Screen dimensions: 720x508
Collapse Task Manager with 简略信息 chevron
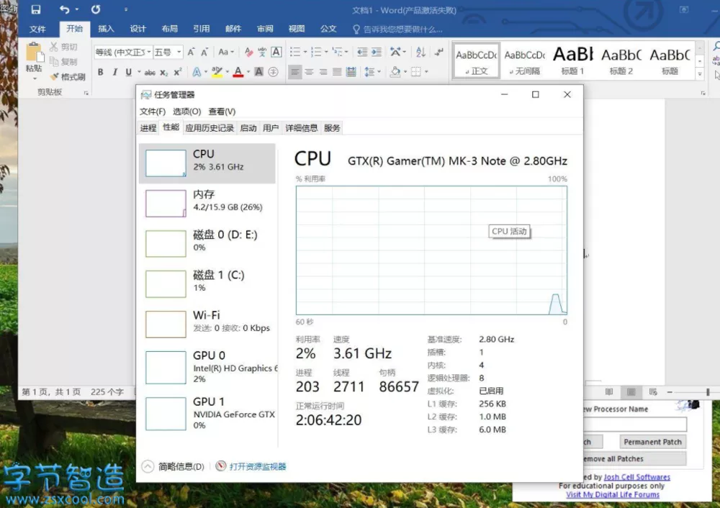coord(148,467)
